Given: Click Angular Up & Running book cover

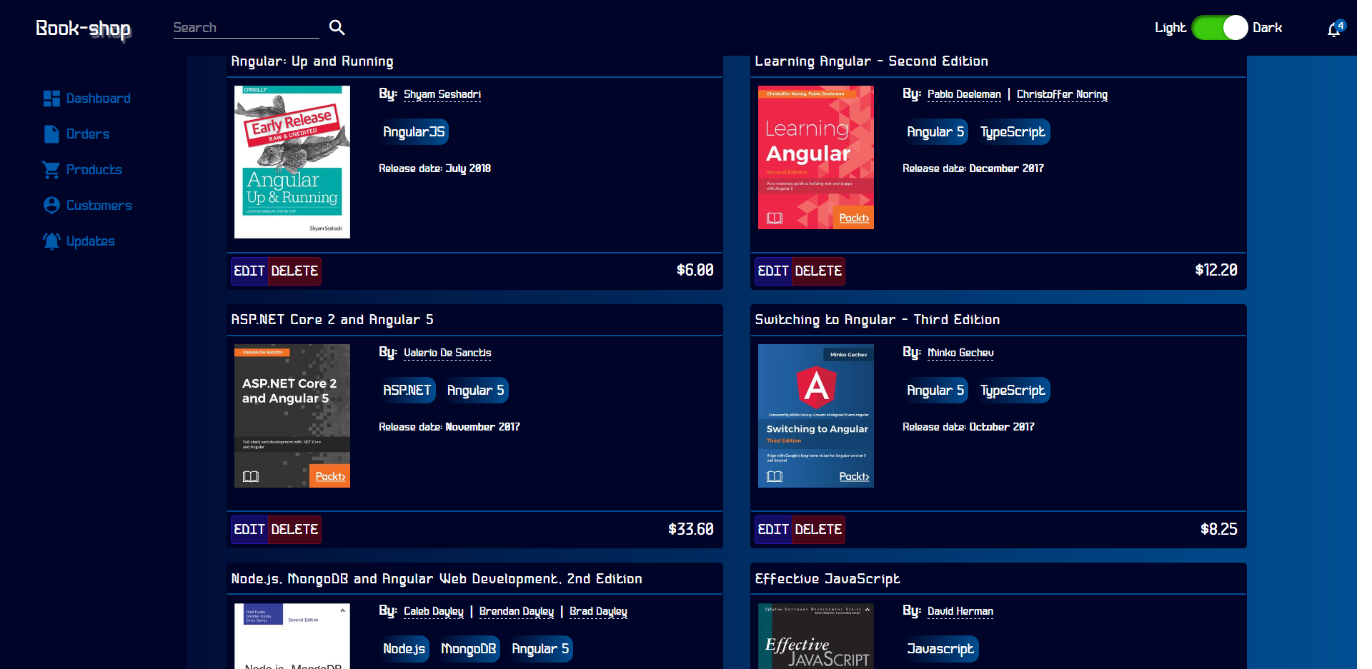Looking at the screenshot, I should 292,162.
